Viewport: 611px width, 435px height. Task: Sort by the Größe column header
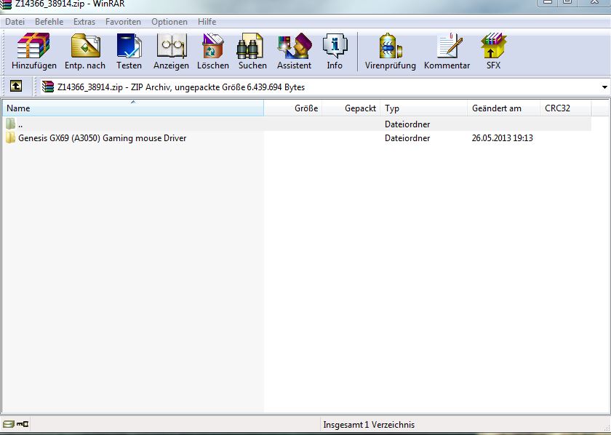pos(292,108)
